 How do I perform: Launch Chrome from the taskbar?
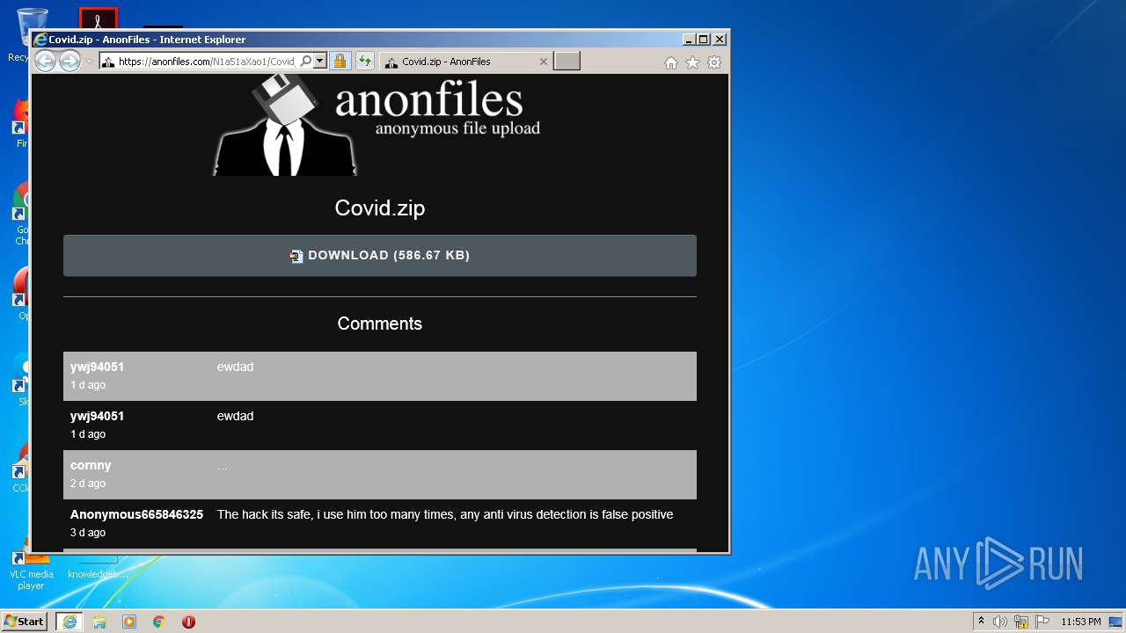click(x=159, y=622)
